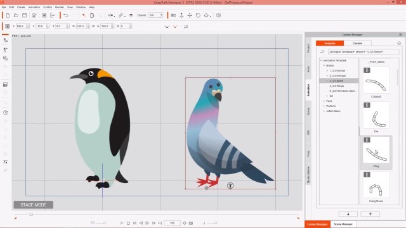Open the Animation menu in menu bar

pos(34,7)
